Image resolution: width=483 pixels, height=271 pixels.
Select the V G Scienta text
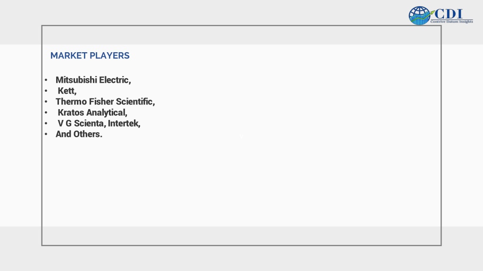click(82, 123)
